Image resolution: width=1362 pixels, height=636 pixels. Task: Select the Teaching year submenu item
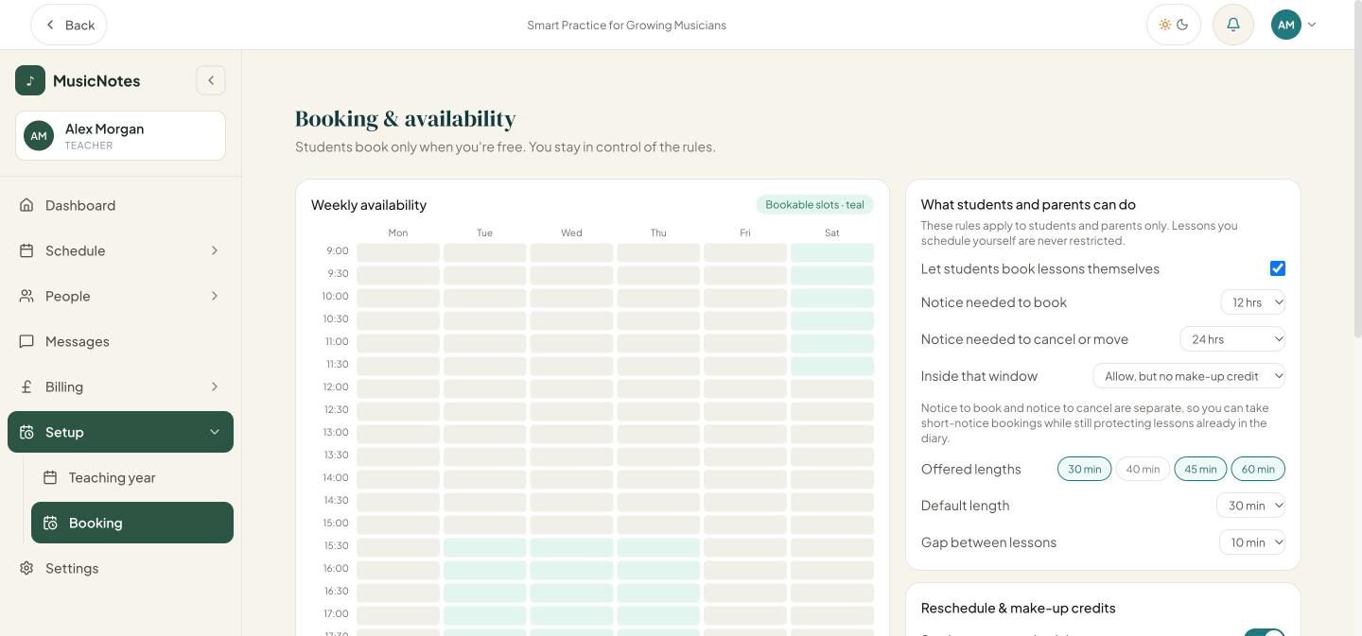pos(132,477)
